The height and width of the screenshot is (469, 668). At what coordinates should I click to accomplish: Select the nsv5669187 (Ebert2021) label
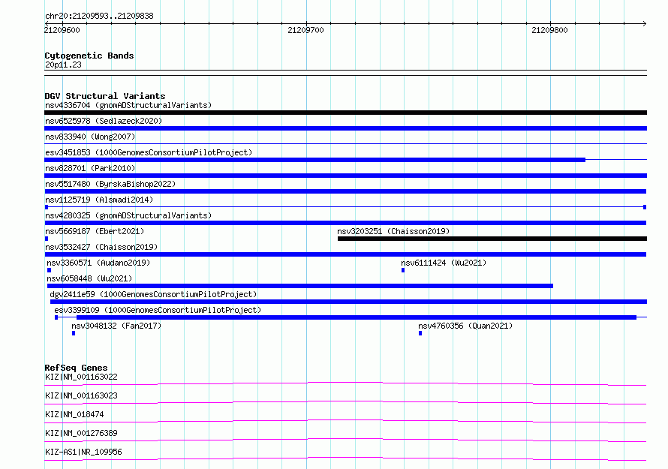point(95,231)
